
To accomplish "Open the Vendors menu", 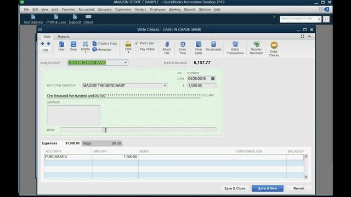I will click(x=140, y=9).
